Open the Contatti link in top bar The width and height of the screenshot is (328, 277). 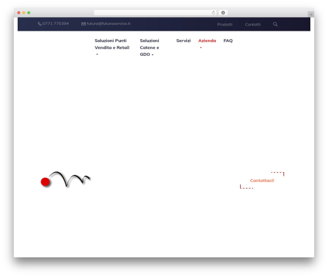click(253, 24)
